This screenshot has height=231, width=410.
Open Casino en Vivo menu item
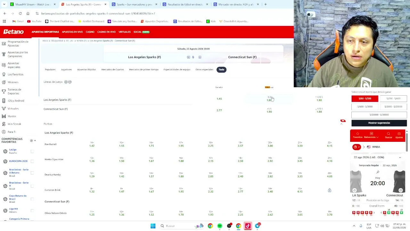[106, 32]
